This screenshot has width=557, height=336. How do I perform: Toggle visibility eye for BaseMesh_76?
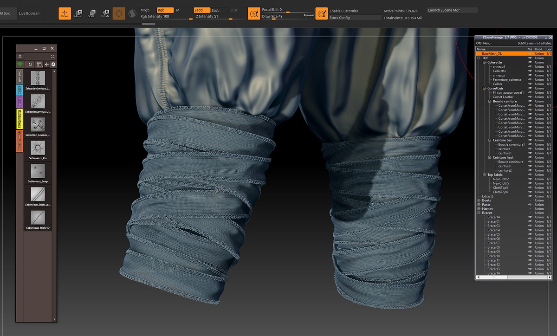[x=530, y=54]
